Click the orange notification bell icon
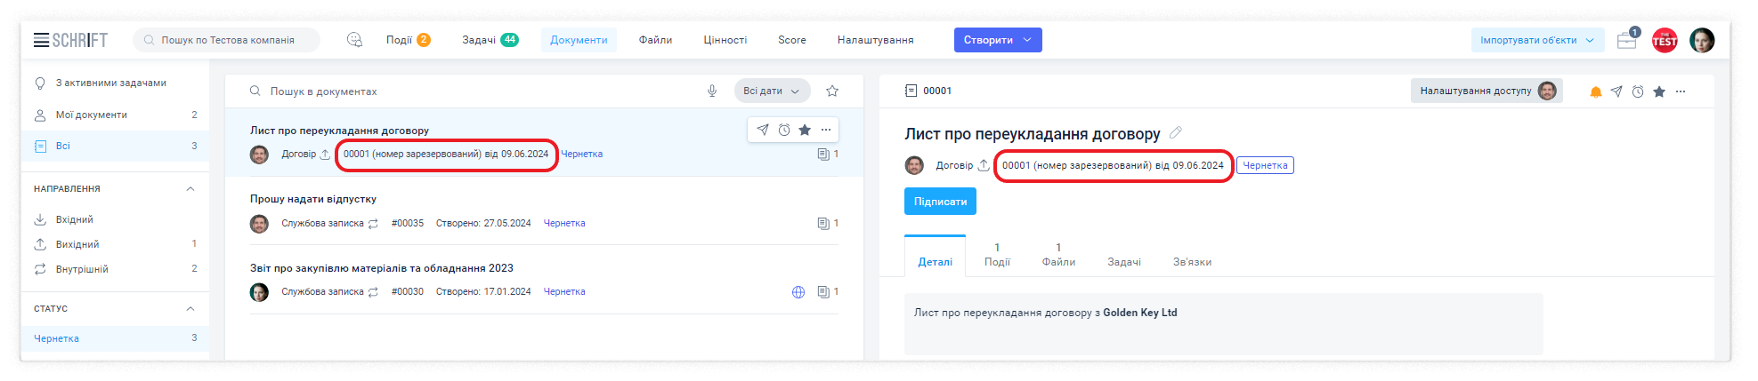 click(1595, 91)
